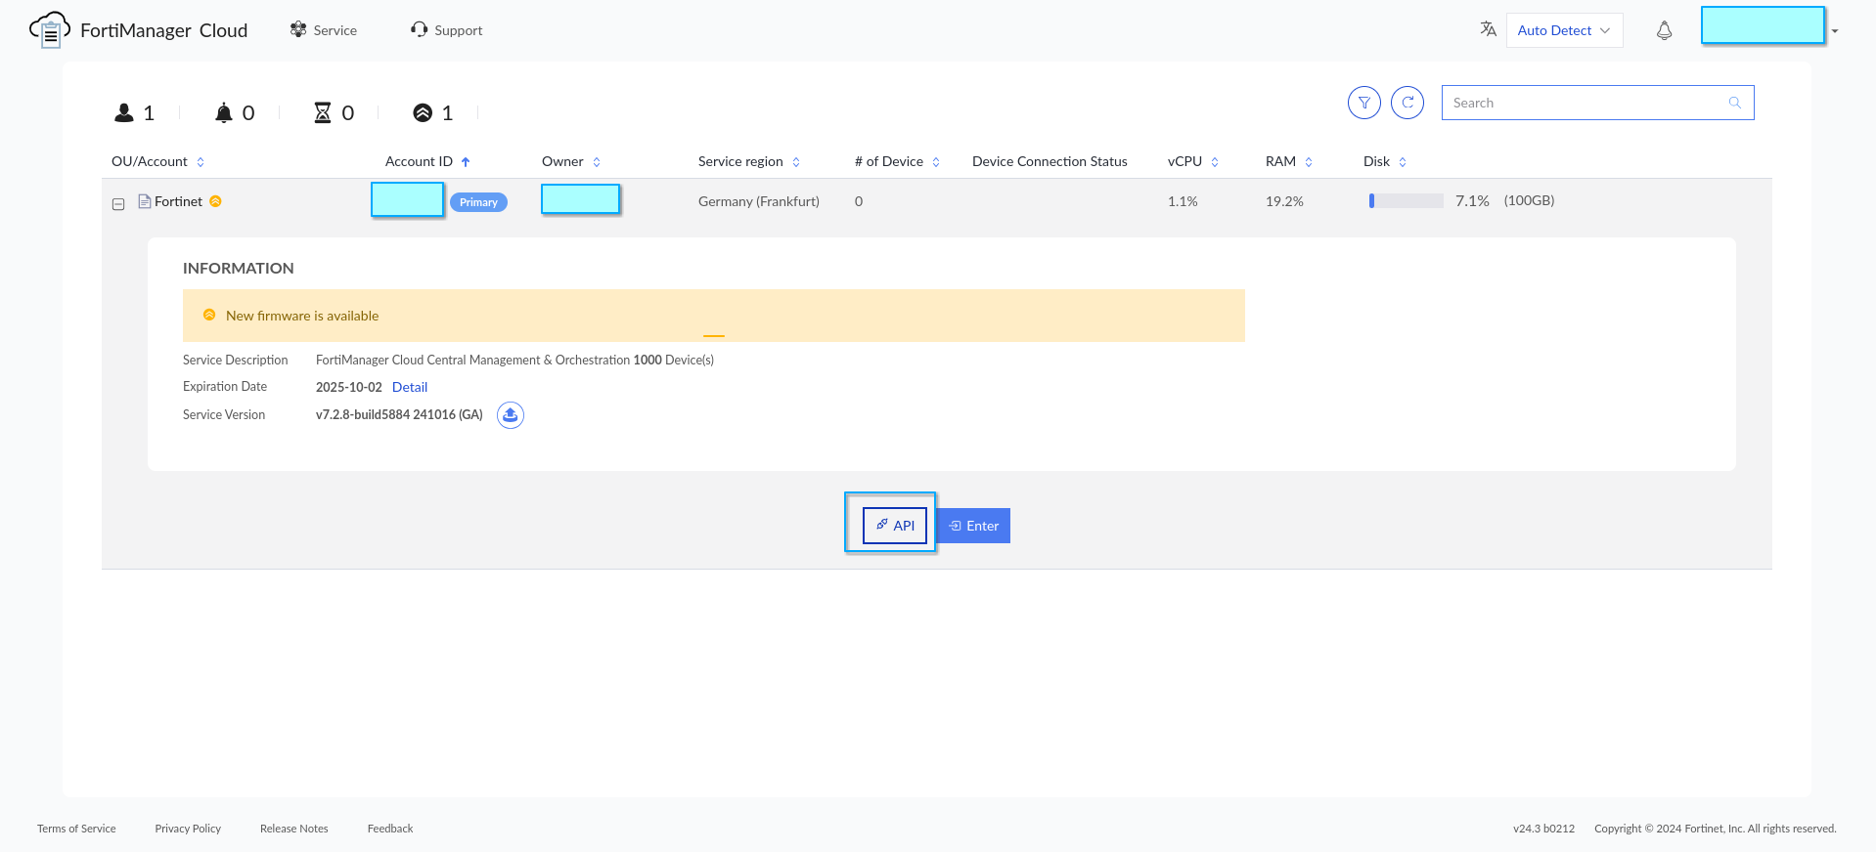The width and height of the screenshot is (1876, 852).
Task: Click the FortiManager Cloud logo icon
Action: pos(50,30)
